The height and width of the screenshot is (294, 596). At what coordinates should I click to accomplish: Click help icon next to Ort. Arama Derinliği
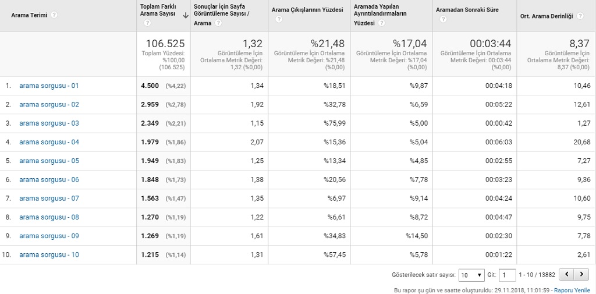tap(580, 16)
